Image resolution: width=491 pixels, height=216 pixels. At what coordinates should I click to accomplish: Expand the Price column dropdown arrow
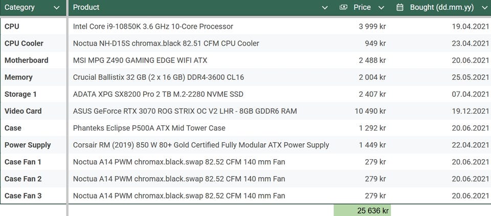tap(381, 8)
